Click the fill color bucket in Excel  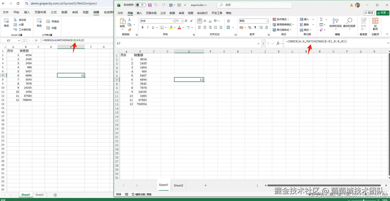(x=171, y=27)
